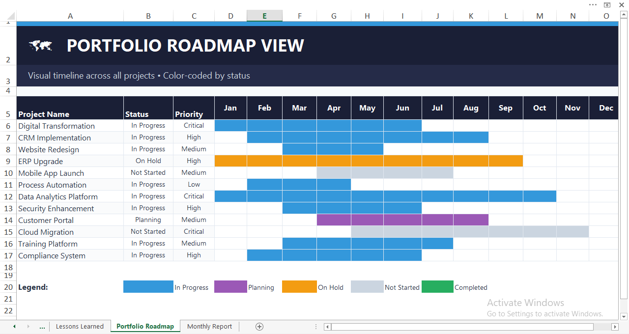Open the Lessons Learned sheet tab
Viewport: 629px width, 334px height.
pos(80,326)
